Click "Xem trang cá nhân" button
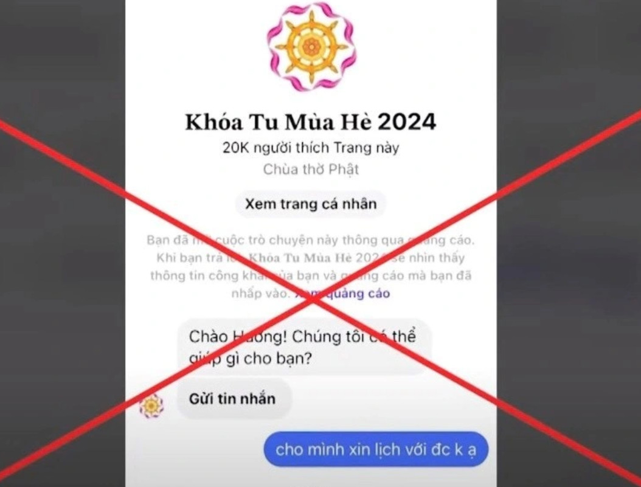The image size is (641, 487). click(x=311, y=204)
